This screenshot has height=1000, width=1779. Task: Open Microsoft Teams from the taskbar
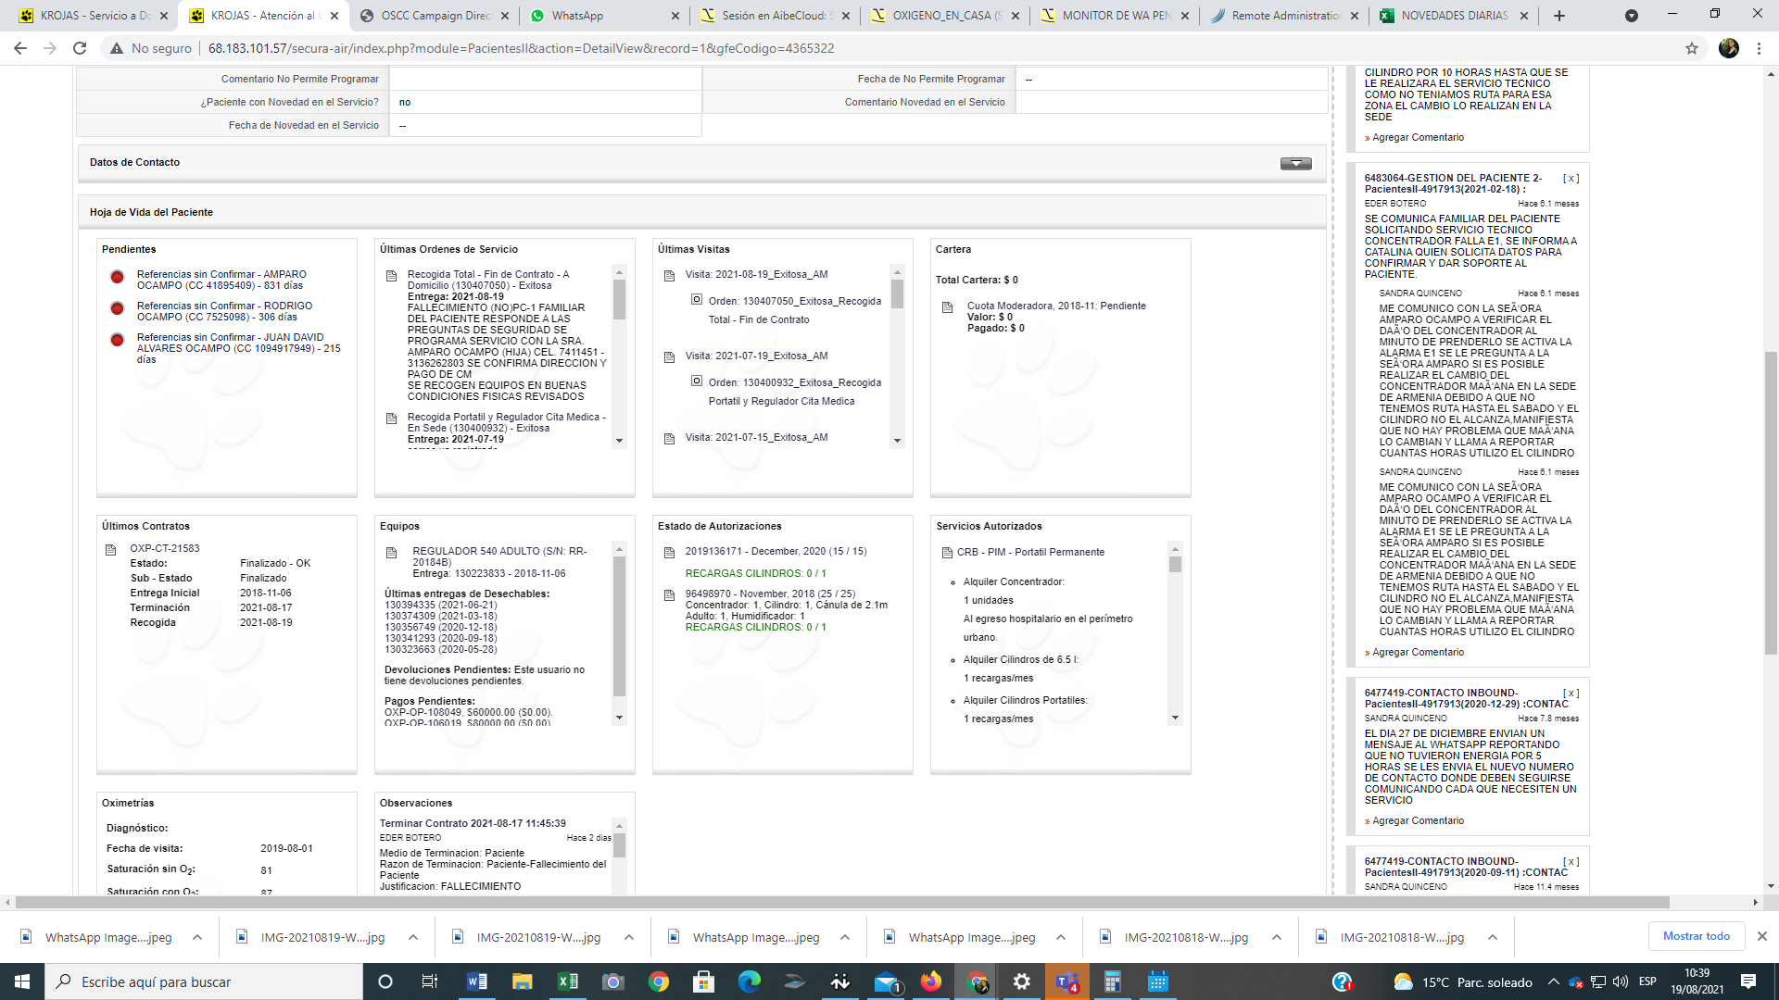(1067, 981)
